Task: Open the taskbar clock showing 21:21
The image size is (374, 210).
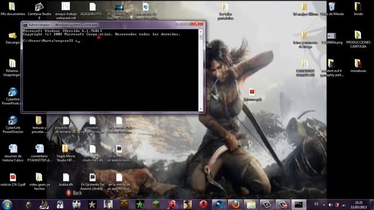Action: coord(359,205)
